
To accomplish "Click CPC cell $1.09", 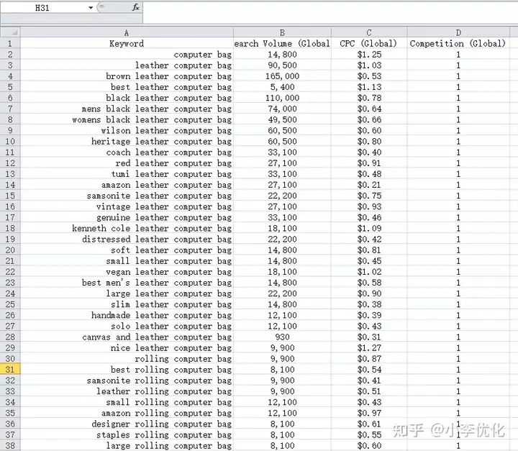I will click(369, 228).
